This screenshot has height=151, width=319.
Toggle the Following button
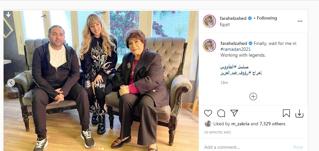pos(267,18)
